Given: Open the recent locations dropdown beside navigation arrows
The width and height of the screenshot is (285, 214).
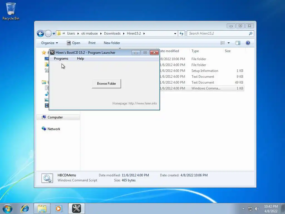Looking at the screenshot, I should pyautogui.click(x=54, y=34).
